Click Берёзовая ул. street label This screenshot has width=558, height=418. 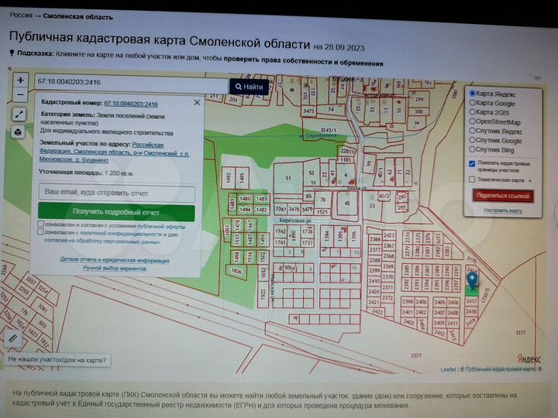pos(295,221)
